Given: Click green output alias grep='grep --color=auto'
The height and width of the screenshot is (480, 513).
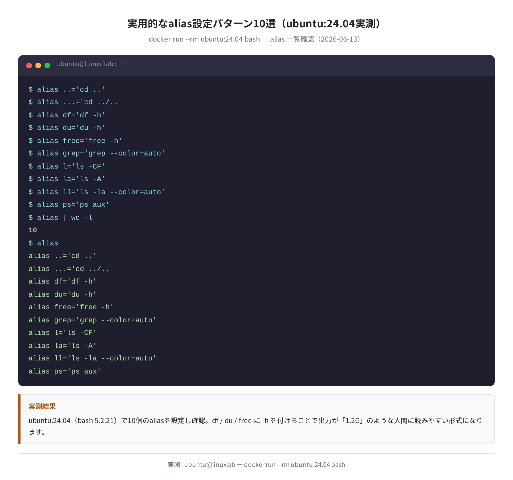Looking at the screenshot, I should (93, 320).
